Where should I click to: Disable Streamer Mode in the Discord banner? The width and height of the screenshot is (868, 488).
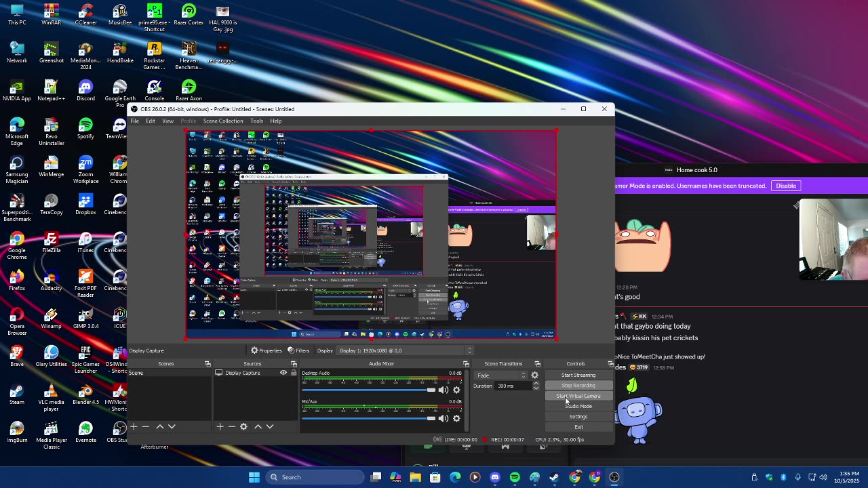(786, 186)
